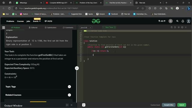Click the copy code icon in editor toolbar
Image resolution: width=192 pixels, height=108 pixels.
click(172, 27)
